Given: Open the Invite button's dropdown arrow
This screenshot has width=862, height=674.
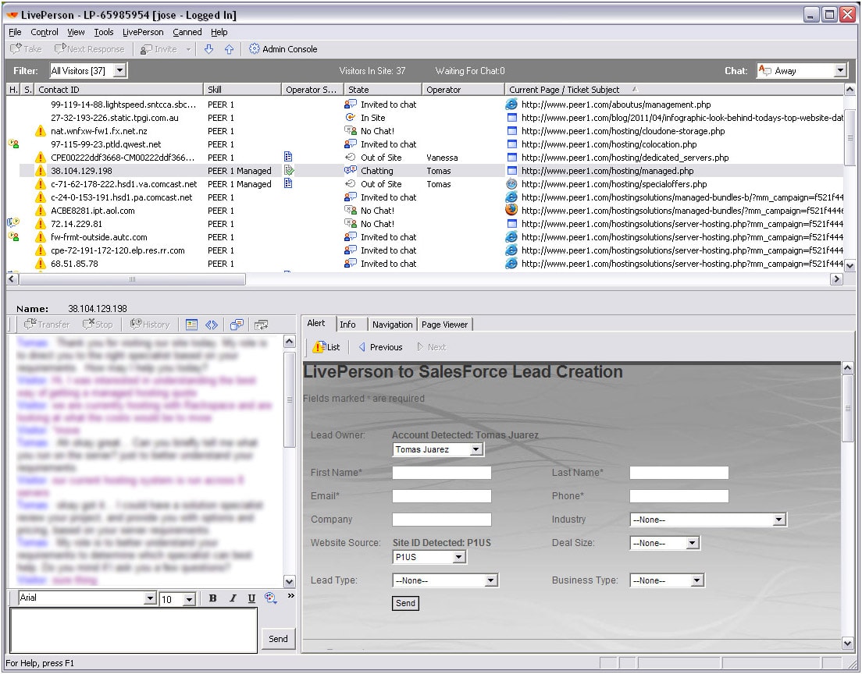Looking at the screenshot, I should pyautogui.click(x=189, y=49).
